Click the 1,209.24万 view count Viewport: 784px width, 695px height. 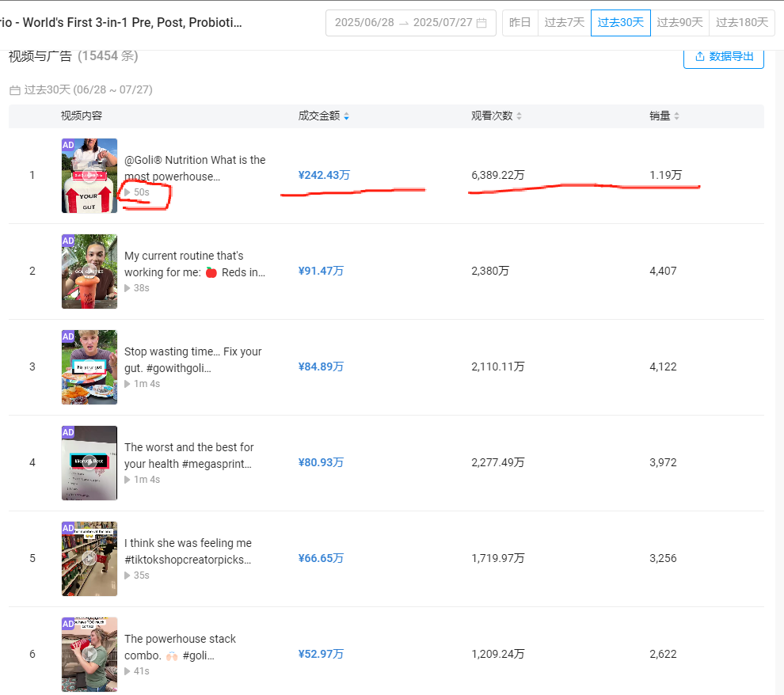pos(498,655)
